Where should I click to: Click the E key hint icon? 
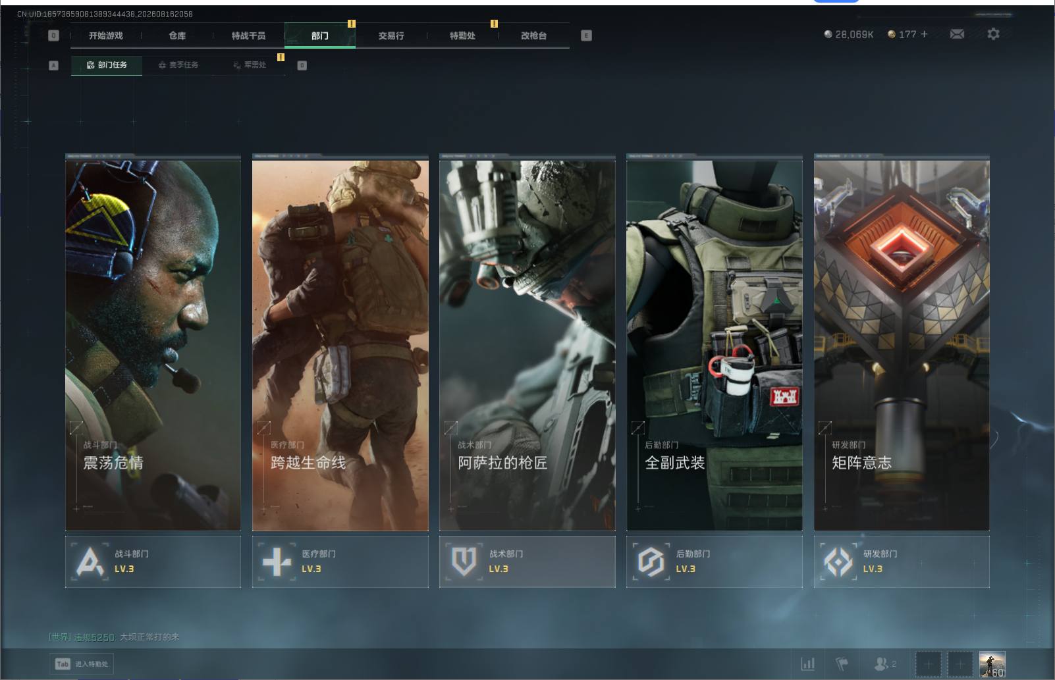pyautogui.click(x=586, y=36)
